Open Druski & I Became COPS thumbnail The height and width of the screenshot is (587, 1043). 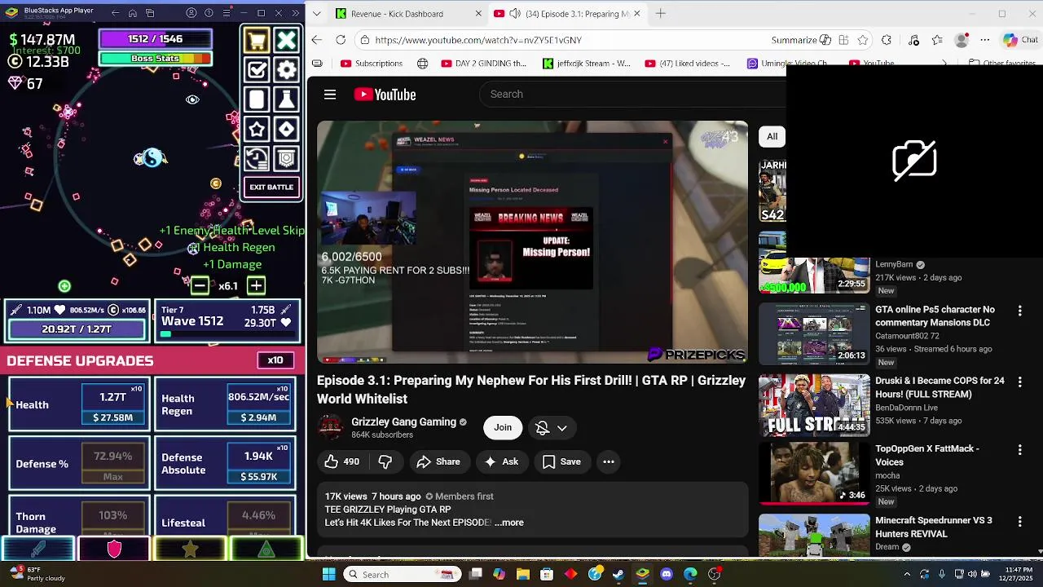pos(814,405)
